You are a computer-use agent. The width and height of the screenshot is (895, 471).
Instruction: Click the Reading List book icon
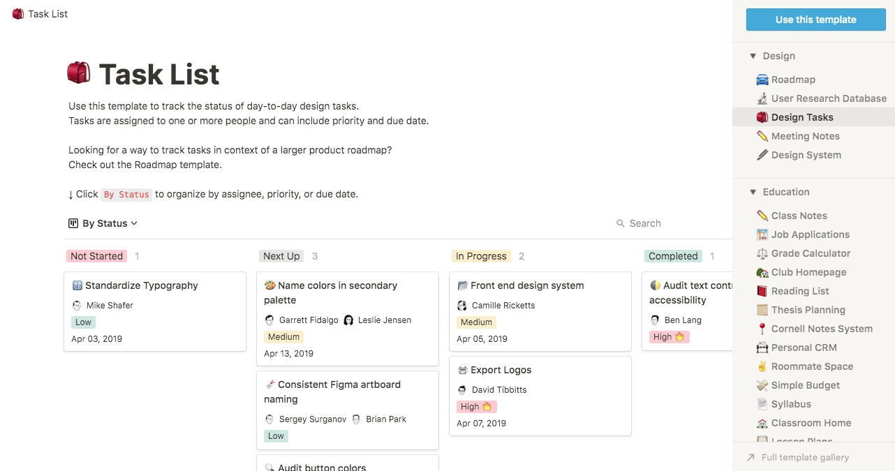760,290
